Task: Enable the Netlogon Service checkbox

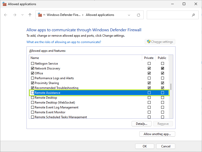Action: pos(32,64)
